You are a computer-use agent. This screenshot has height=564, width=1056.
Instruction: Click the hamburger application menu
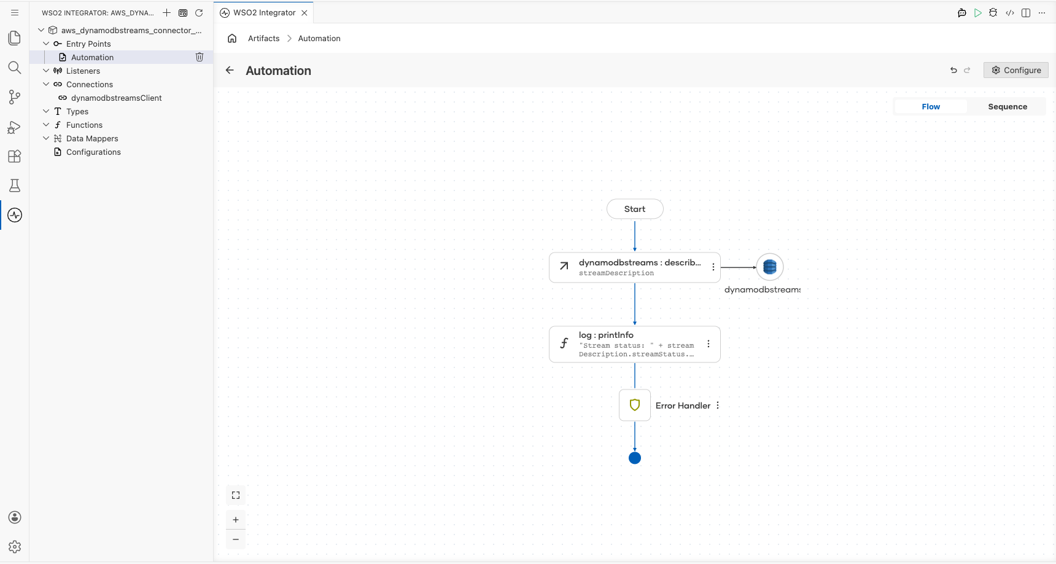(15, 12)
